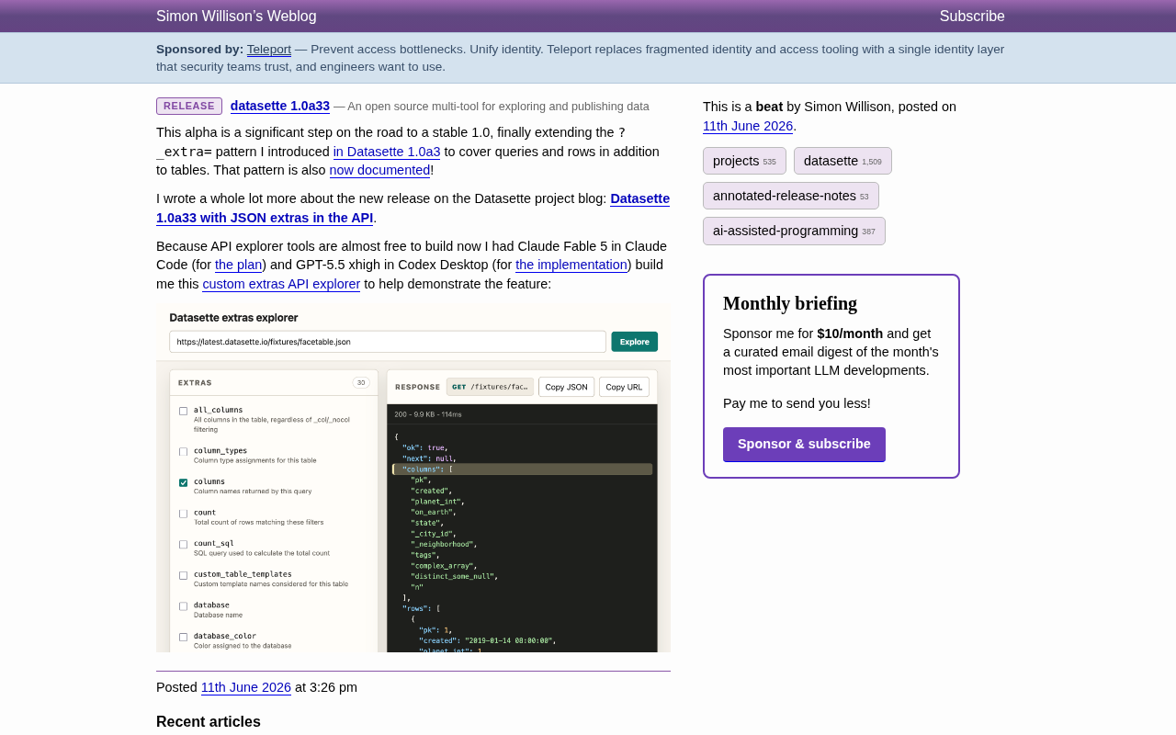
Task: Toggle the all_columns checkbox
Action: (x=183, y=411)
